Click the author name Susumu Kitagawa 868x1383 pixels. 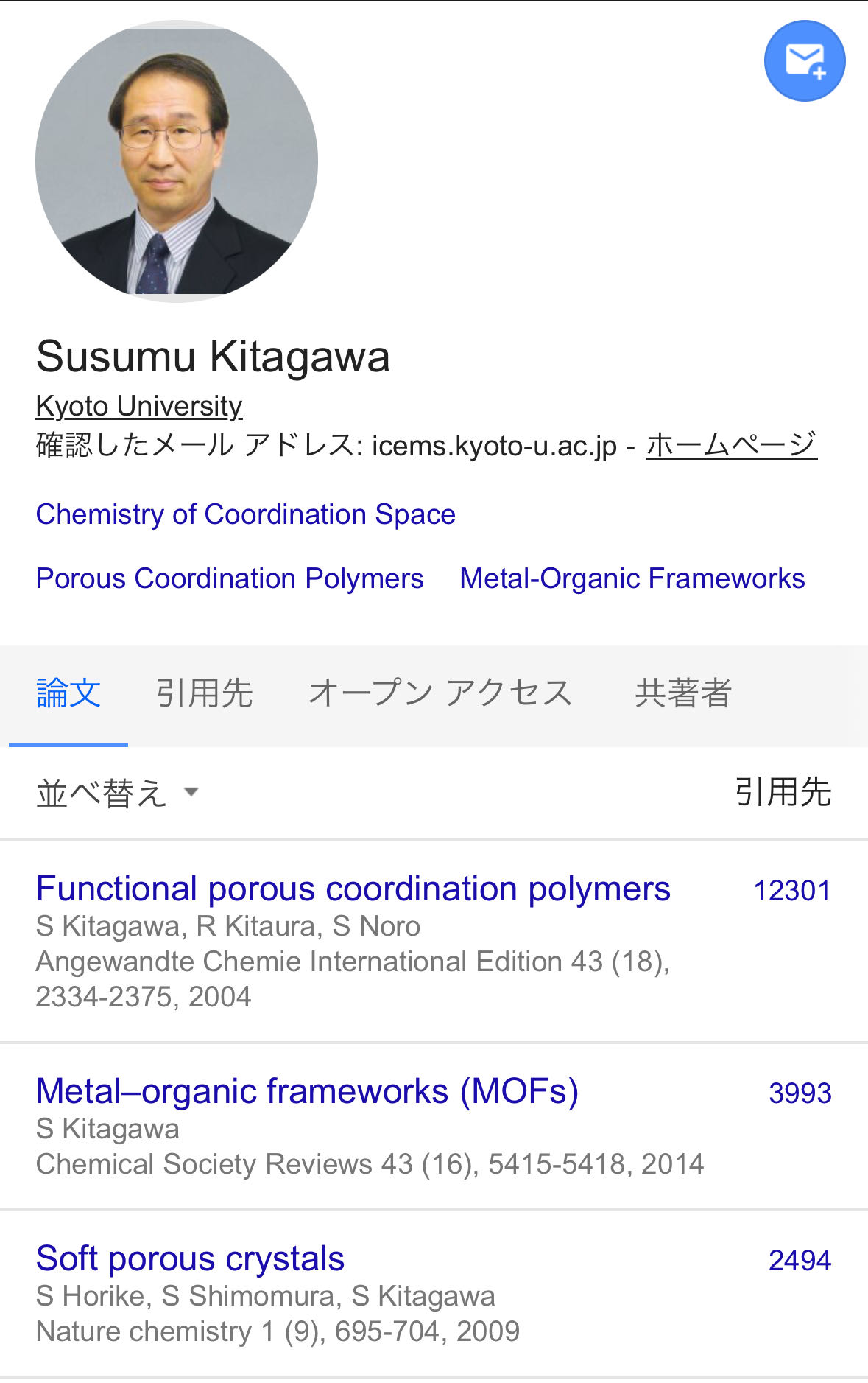click(x=213, y=357)
